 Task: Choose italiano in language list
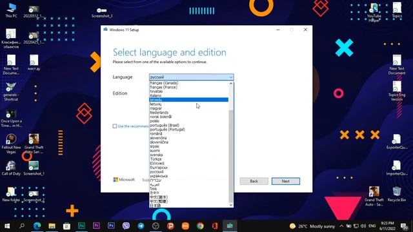[189, 95]
